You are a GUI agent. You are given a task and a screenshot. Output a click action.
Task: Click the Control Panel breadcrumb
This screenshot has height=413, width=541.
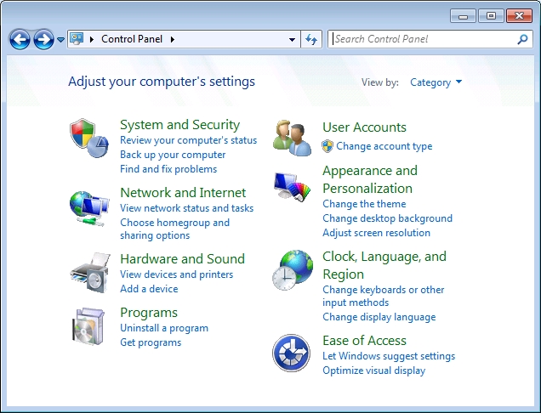coord(132,39)
